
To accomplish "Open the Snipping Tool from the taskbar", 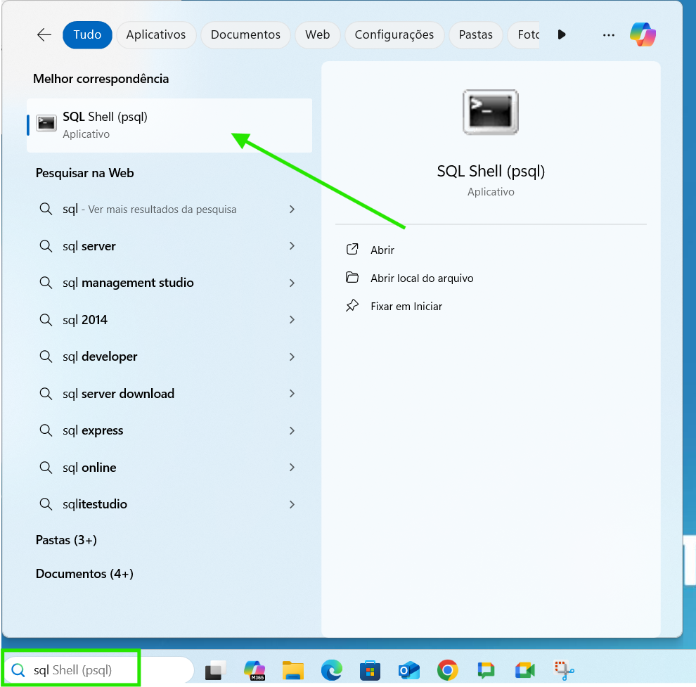I will [564, 670].
